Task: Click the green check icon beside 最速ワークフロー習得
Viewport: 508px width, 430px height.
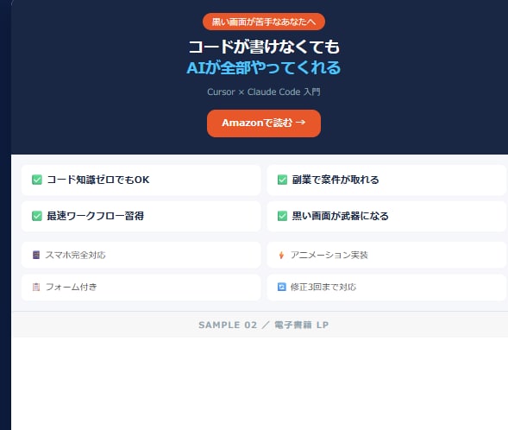Action: point(37,216)
